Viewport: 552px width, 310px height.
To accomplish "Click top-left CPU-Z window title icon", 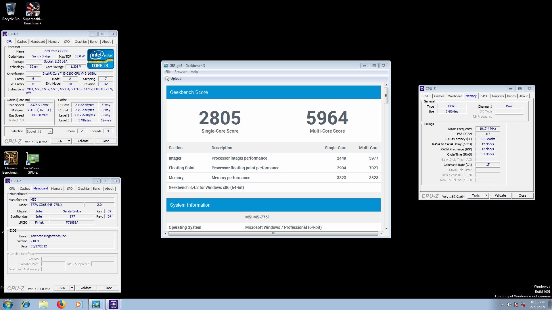I will tap(5, 34).
